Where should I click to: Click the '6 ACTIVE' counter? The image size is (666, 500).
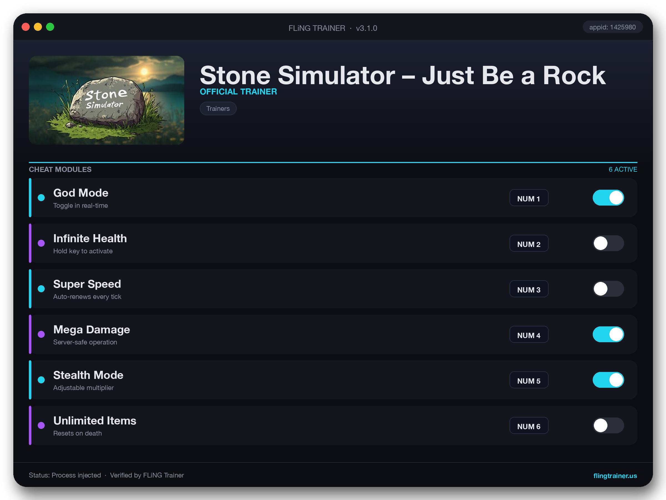pos(623,169)
